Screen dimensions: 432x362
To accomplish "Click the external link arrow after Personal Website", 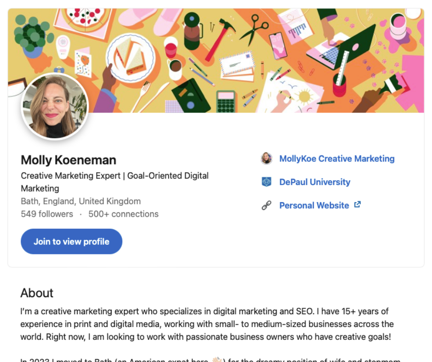I will 357,204.
